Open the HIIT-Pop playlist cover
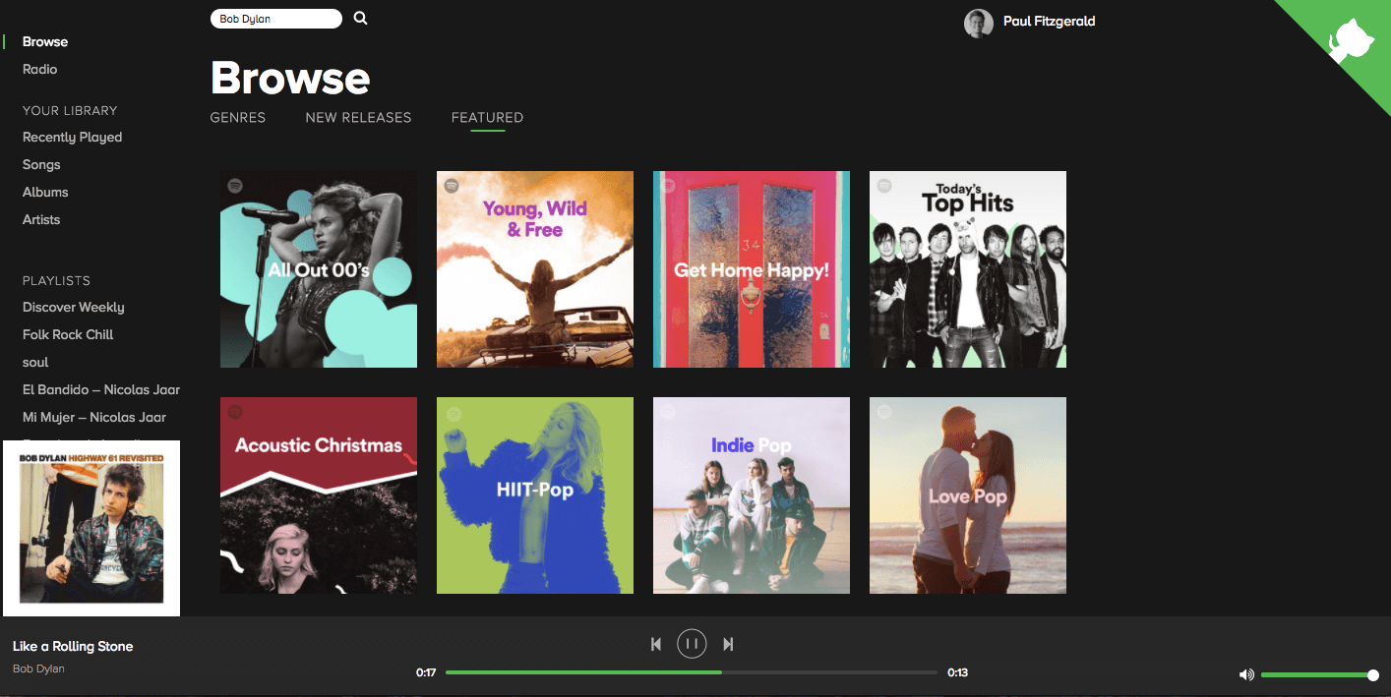Screen dimensions: 1391x697 click(535, 495)
